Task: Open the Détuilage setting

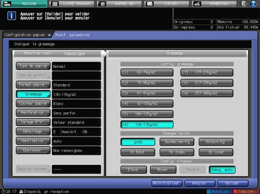Action: tap(33, 131)
